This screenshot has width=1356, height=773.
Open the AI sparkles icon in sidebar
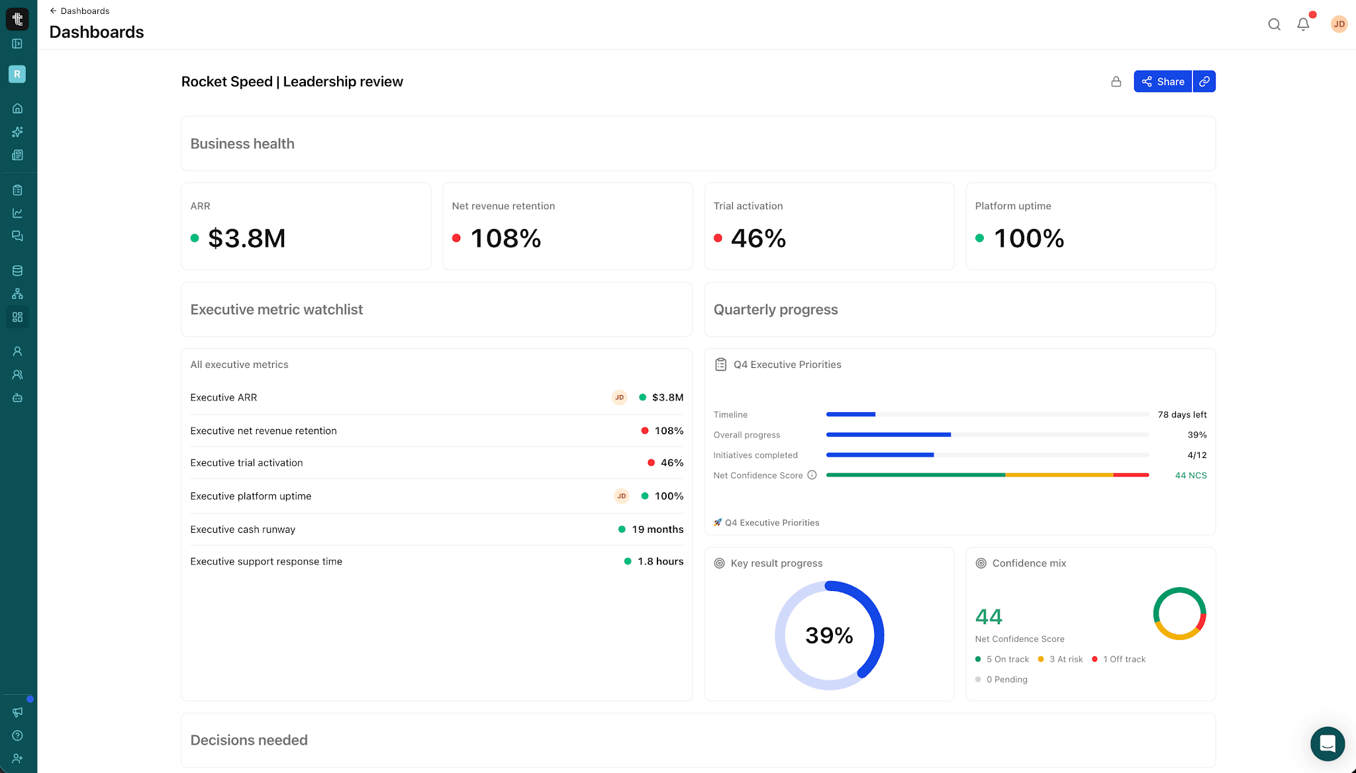tap(17, 132)
